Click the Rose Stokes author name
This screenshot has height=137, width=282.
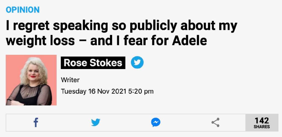coord(93,63)
